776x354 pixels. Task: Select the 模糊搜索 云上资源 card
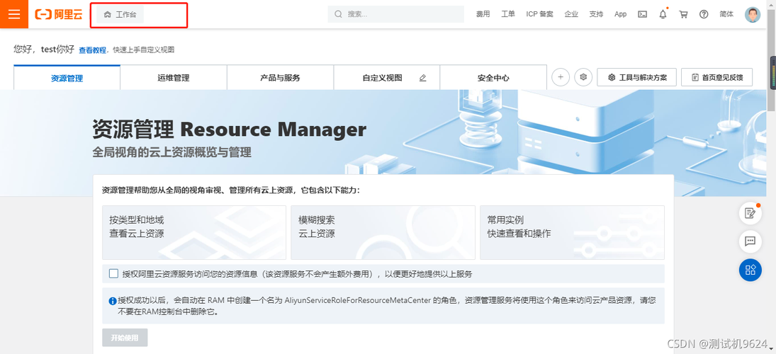[x=383, y=232]
